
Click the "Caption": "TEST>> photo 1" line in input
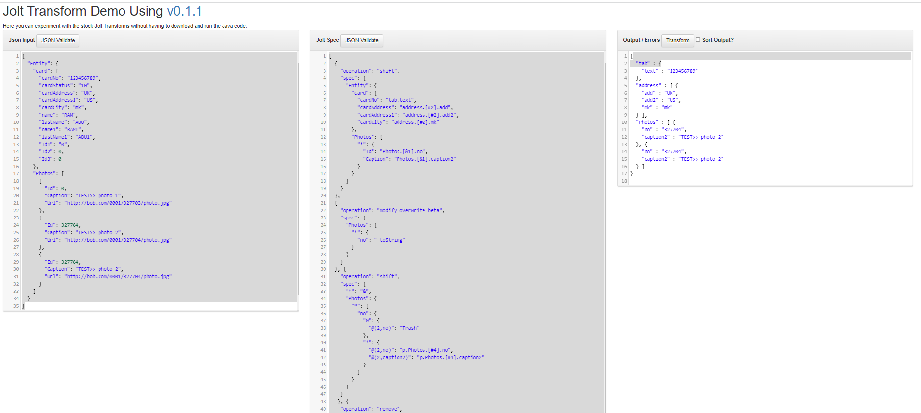coord(84,195)
